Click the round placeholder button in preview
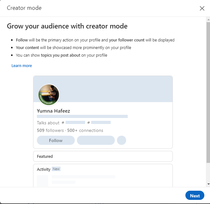Viewport: 210px width, 204px height. tap(121, 140)
